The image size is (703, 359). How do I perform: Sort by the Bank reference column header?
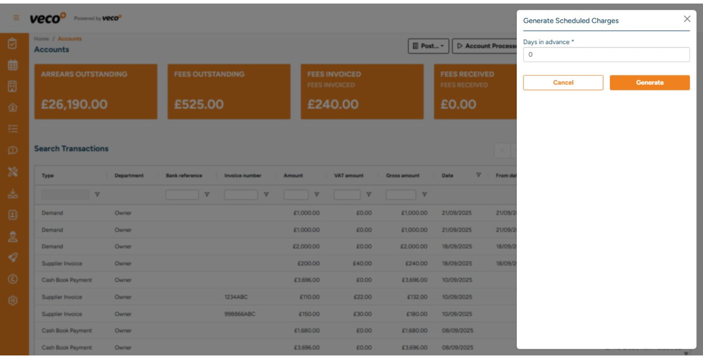click(x=184, y=176)
